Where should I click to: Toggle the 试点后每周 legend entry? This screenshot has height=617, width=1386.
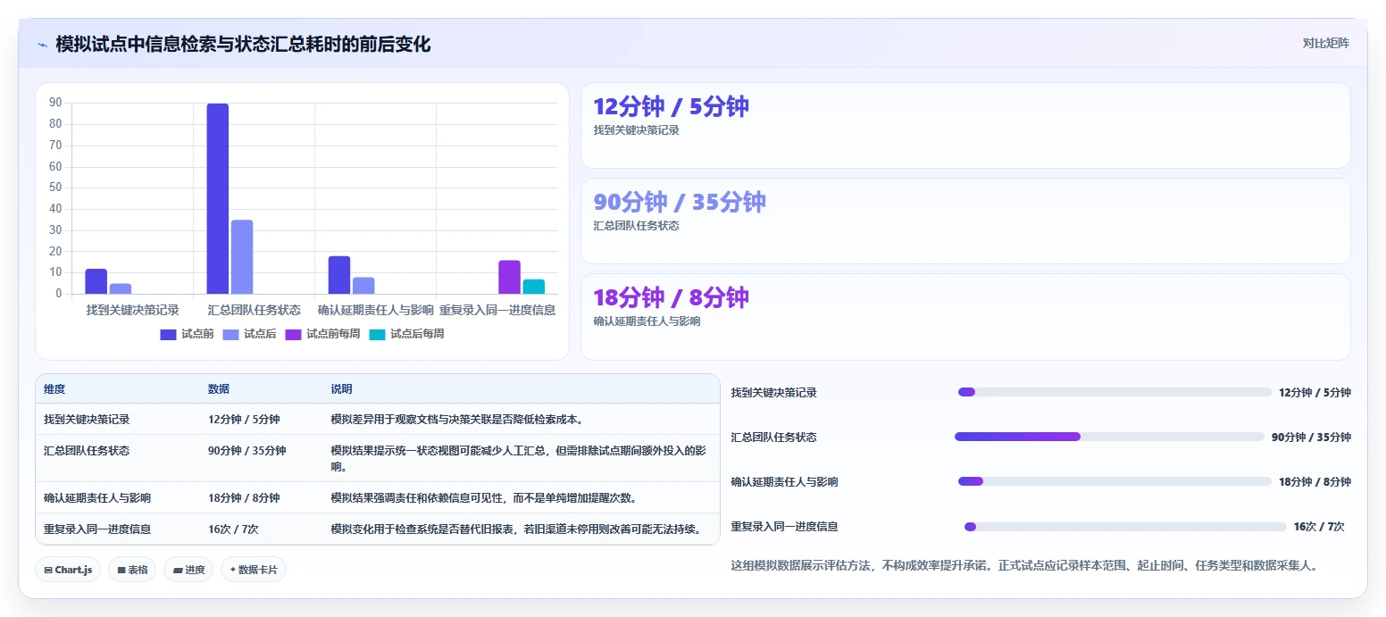coord(406,334)
